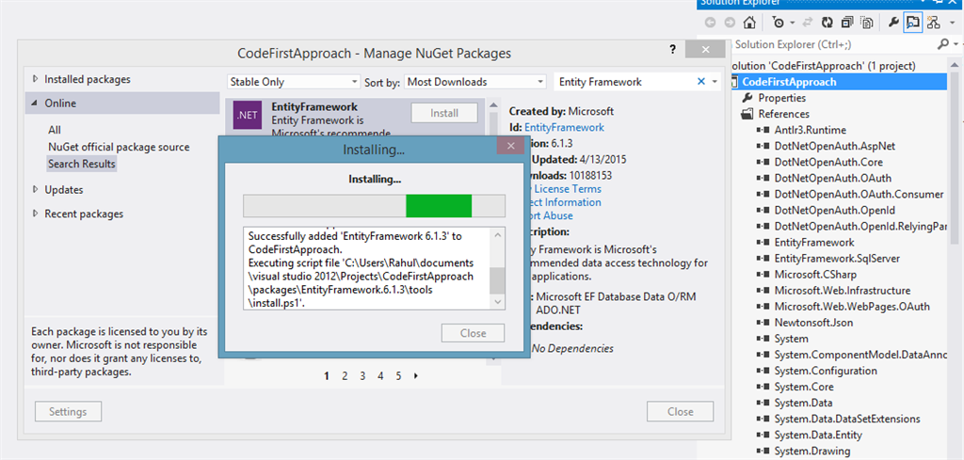Expand Updates section
Image resolution: width=964 pixels, height=460 pixels.
(x=36, y=190)
